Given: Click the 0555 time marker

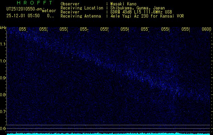Looking at the screenshot, I should (104, 29).
